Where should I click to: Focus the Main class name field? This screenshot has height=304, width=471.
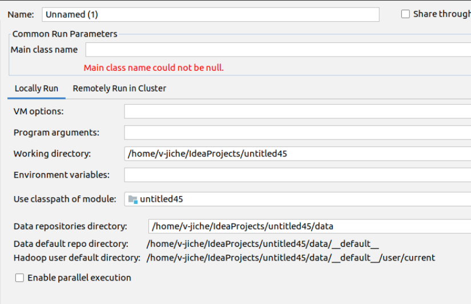point(278,50)
